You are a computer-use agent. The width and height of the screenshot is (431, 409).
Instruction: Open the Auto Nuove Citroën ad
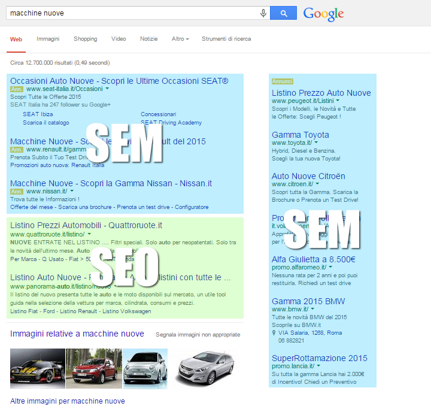[x=308, y=176]
